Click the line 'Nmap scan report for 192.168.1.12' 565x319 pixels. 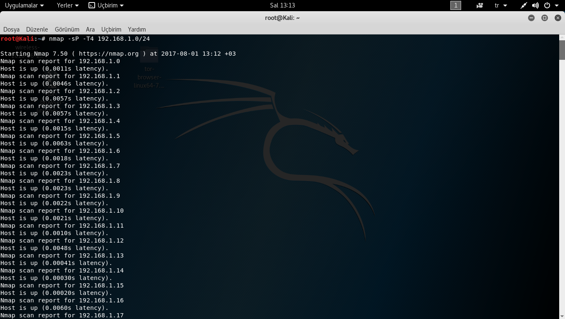click(62, 240)
